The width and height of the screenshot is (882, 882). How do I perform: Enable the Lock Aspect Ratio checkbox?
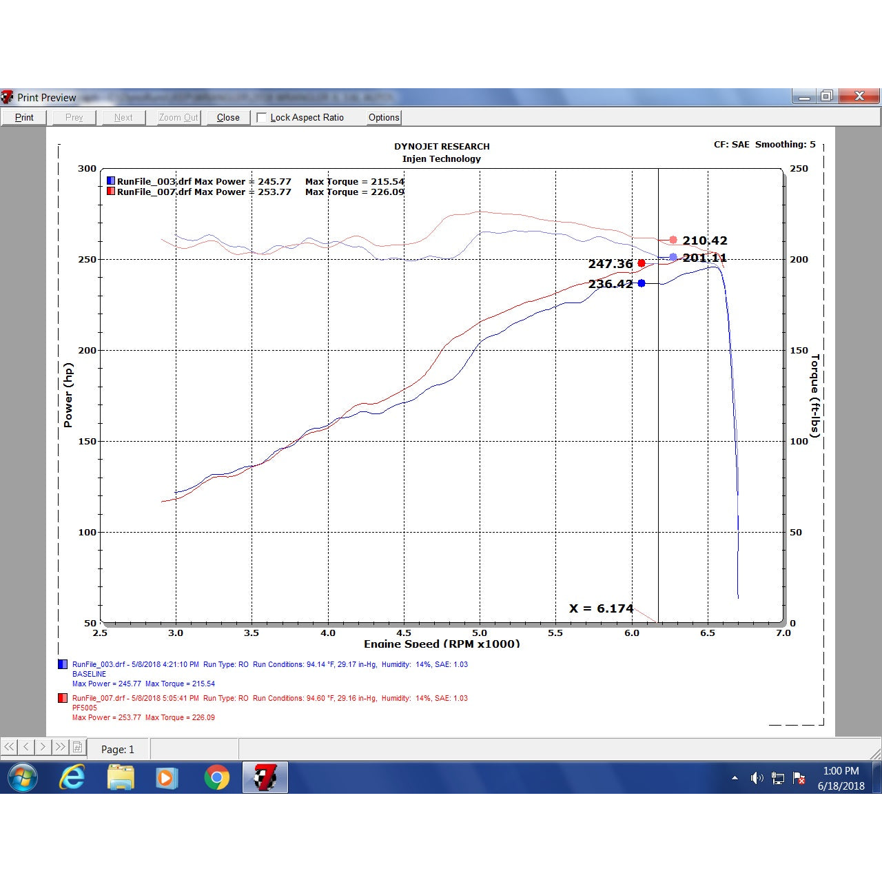tap(262, 118)
